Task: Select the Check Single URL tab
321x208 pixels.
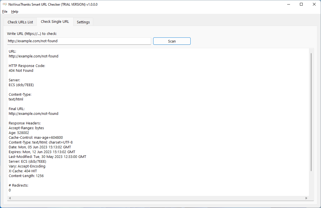Action: click(55, 21)
